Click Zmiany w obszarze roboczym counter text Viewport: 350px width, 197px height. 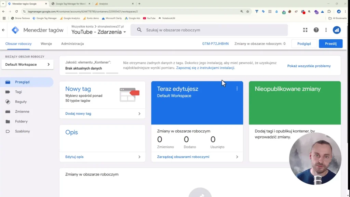[x=260, y=44]
